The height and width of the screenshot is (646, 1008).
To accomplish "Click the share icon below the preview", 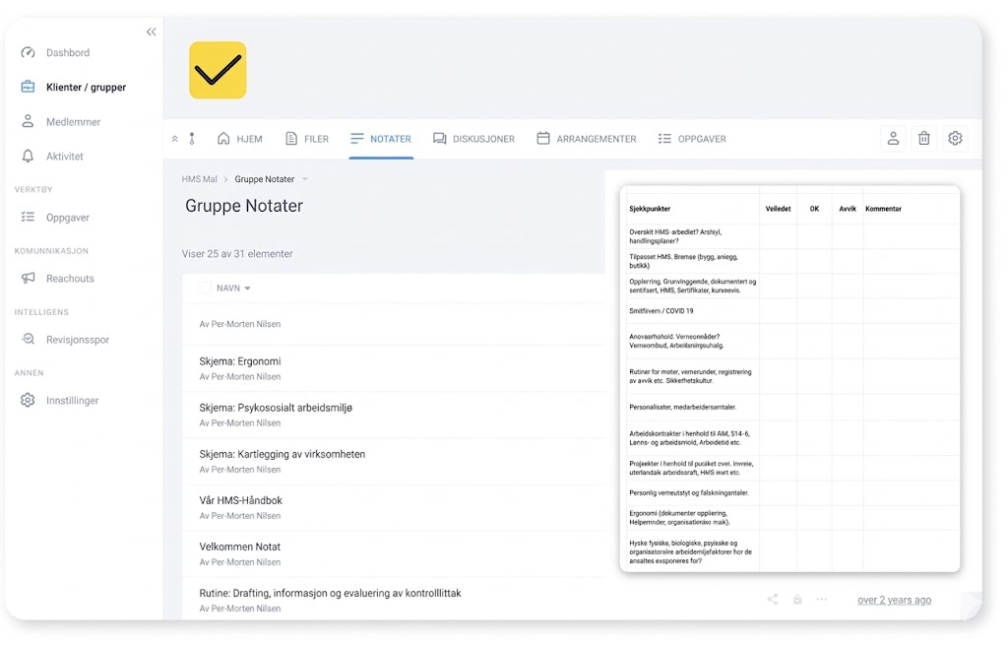I will [773, 600].
